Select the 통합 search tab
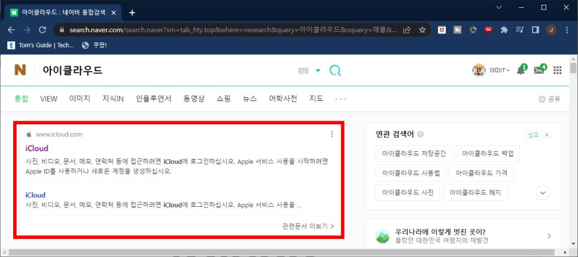The image size is (578, 257). click(x=22, y=99)
